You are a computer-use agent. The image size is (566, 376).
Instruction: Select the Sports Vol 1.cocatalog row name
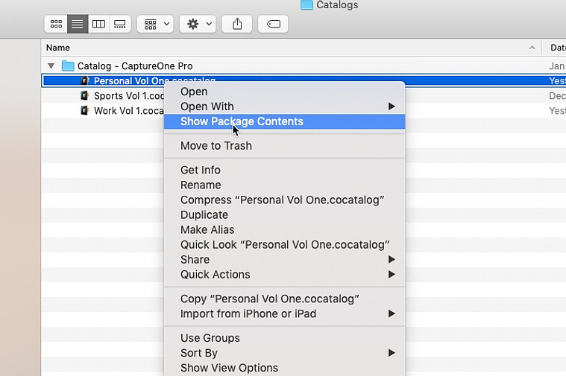coord(129,96)
